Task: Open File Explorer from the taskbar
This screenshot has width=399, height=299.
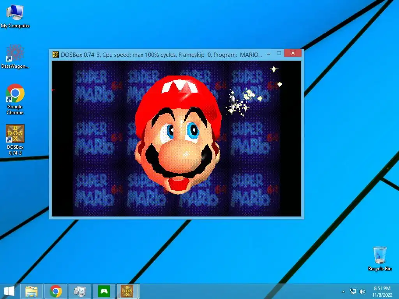Action: (x=32, y=291)
